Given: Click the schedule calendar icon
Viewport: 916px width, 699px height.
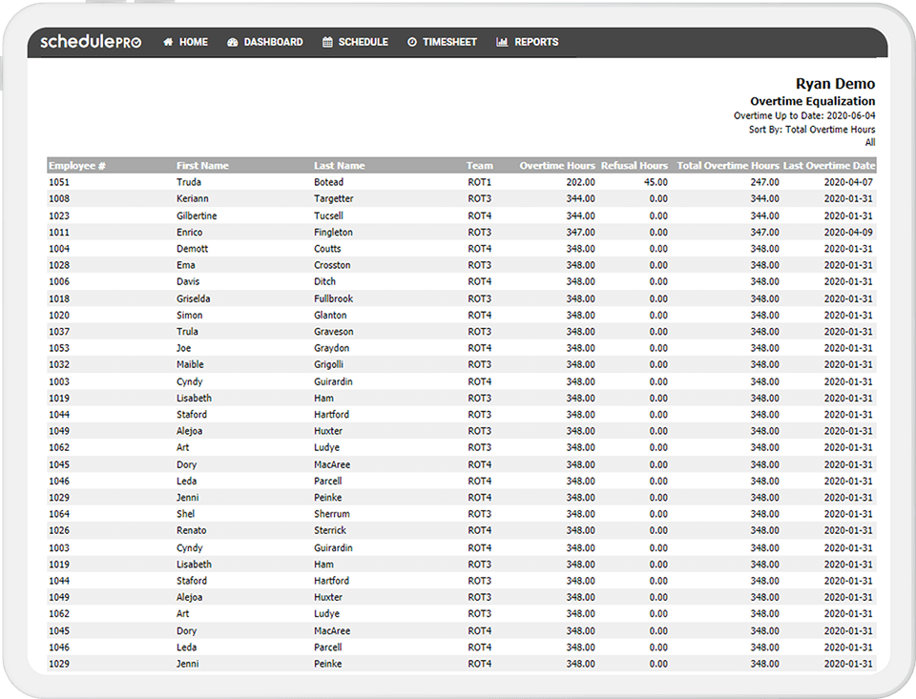Looking at the screenshot, I should (x=327, y=42).
